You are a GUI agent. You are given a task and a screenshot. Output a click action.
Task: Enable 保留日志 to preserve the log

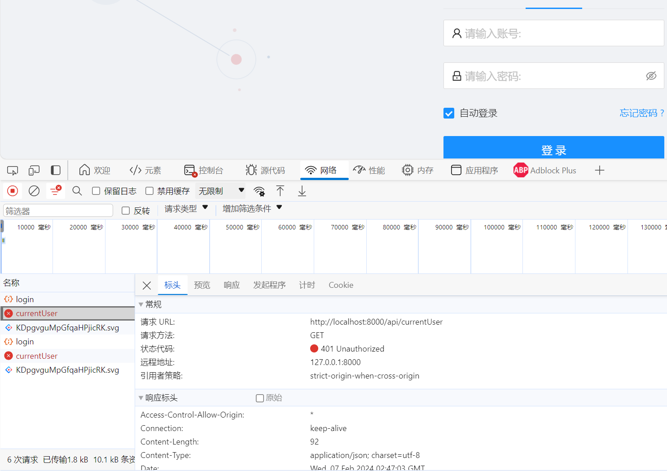(x=96, y=191)
